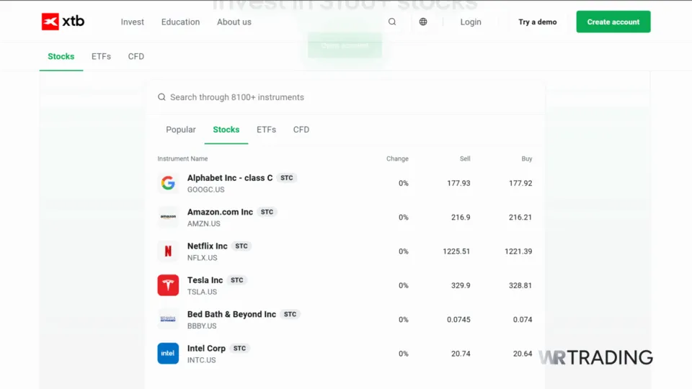Open the Login link
This screenshot has height=389, width=692.
471,22
